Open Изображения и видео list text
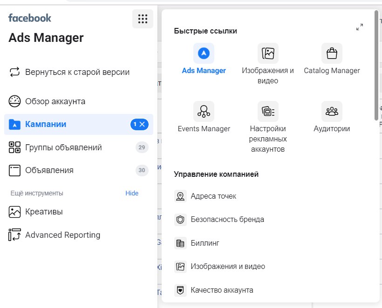 (x=228, y=267)
